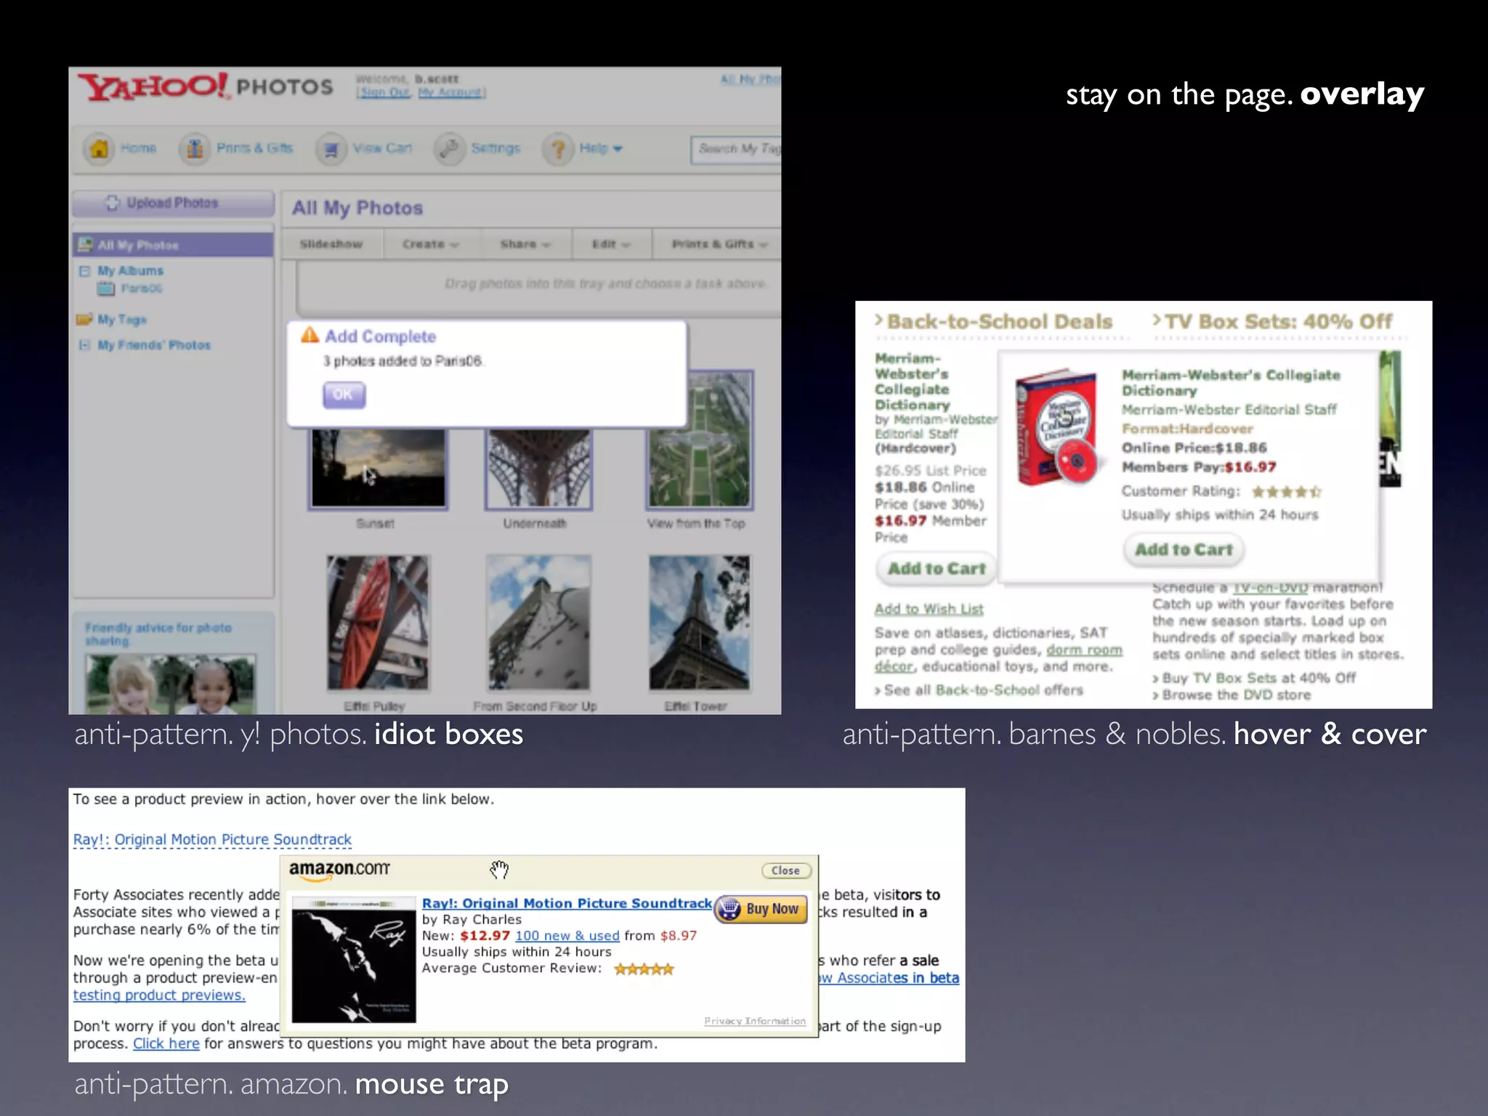Click the Ray album cover image
Screen dimensions: 1488x1116
click(354, 960)
